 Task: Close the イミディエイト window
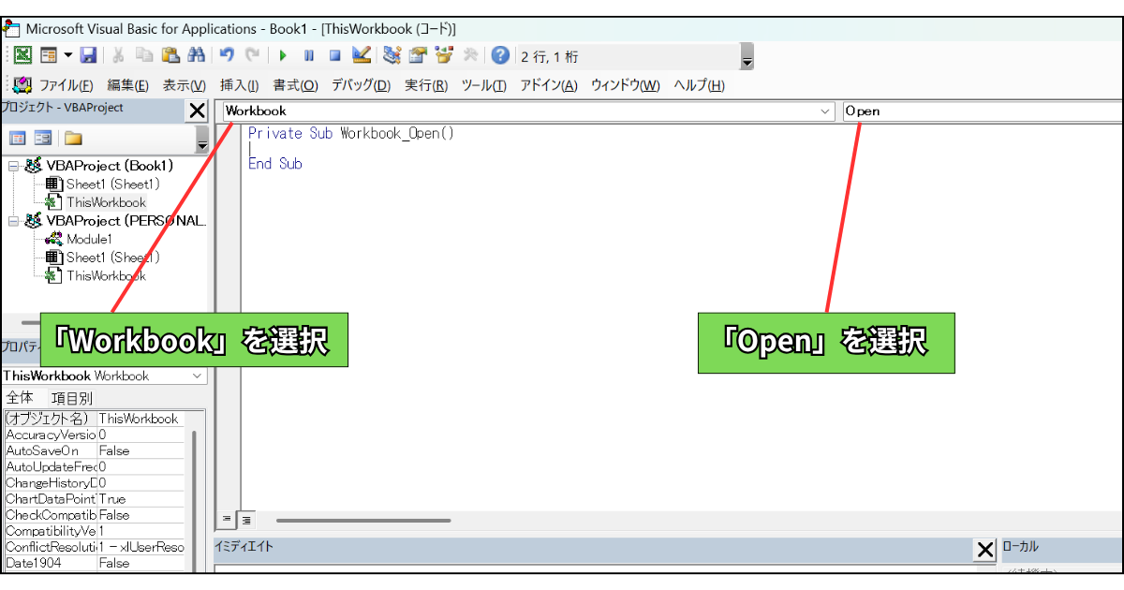point(985,550)
